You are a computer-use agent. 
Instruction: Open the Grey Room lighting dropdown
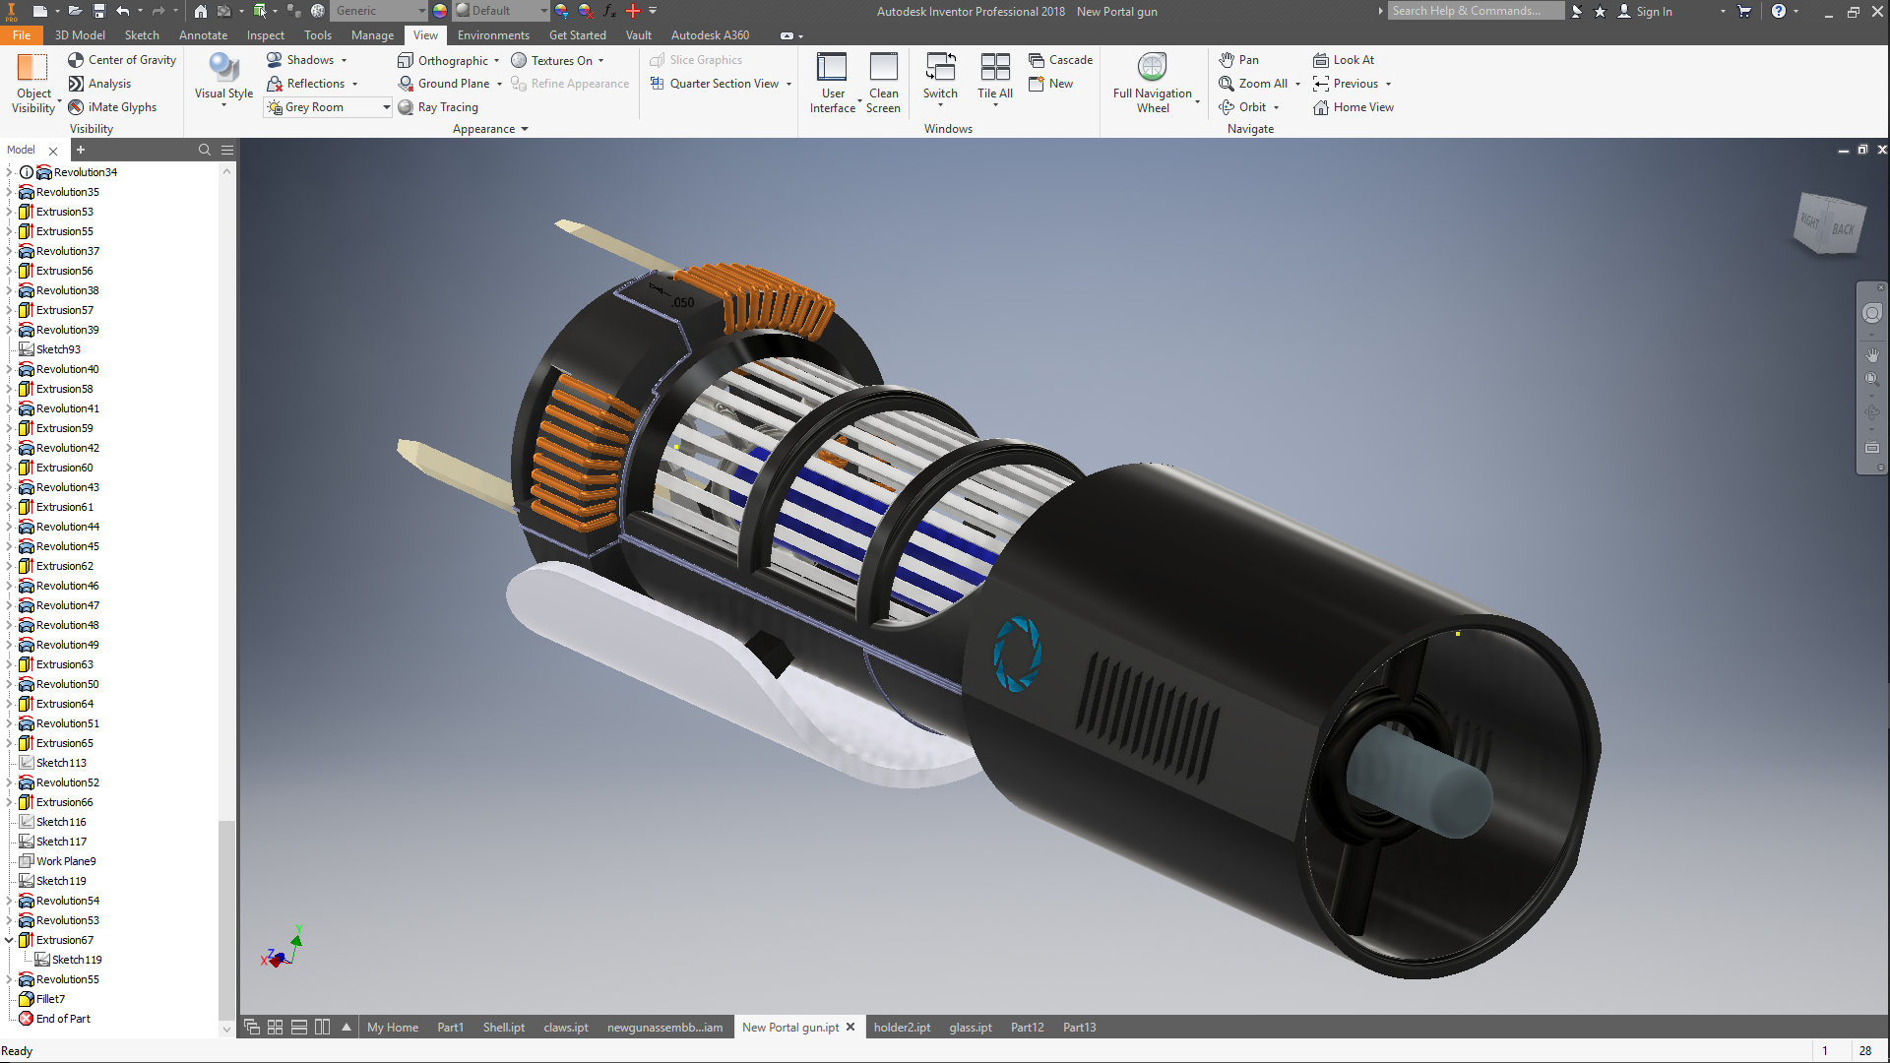328,107
